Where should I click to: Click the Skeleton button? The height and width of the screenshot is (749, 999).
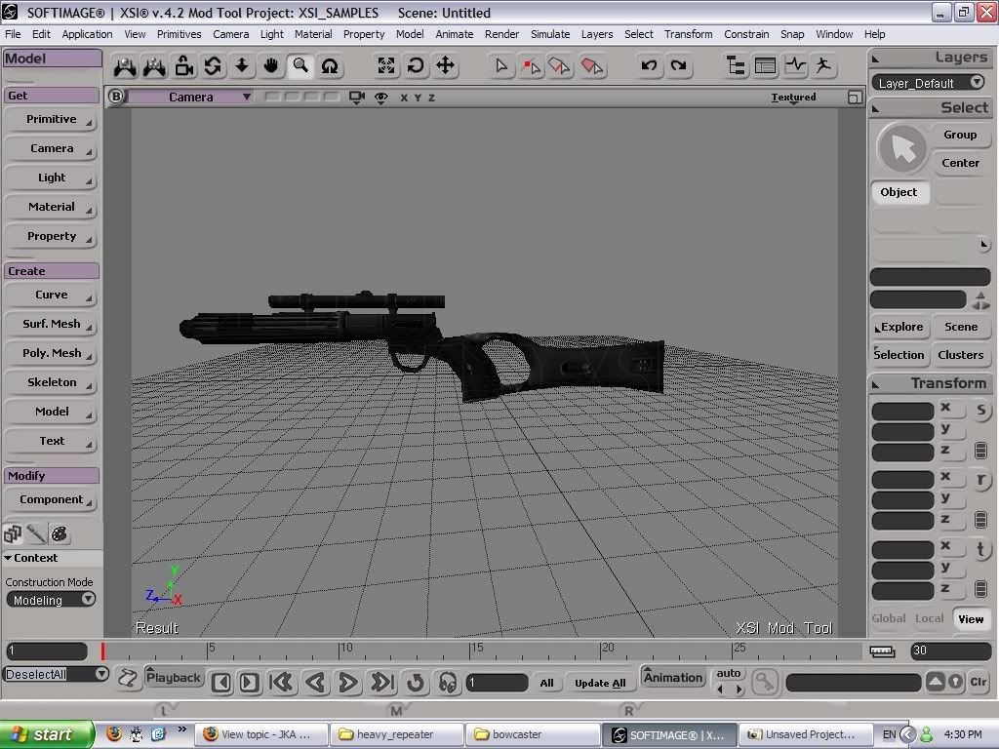coord(51,382)
